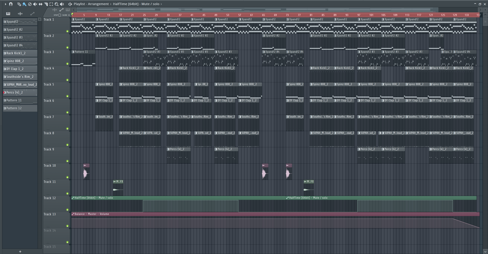Image resolution: width=488 pixels, height=254 pixels.
Task: Click Playlist - Arrangement title text
Action: 91,4
